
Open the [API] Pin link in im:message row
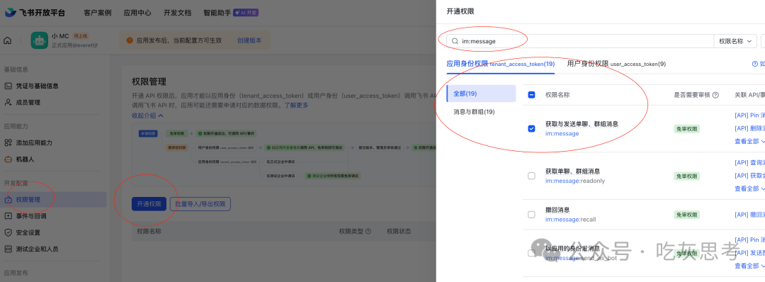(x=749, y=115)
